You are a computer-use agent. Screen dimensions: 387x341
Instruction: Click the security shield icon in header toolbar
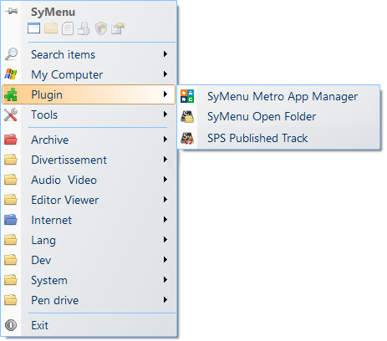point(101,28)
